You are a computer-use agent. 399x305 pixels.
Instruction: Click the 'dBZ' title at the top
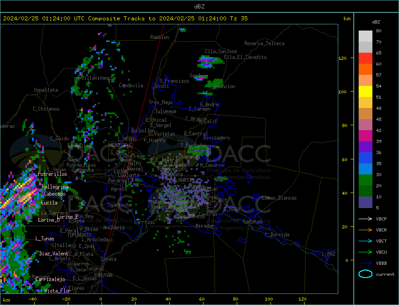pos(199,7)
